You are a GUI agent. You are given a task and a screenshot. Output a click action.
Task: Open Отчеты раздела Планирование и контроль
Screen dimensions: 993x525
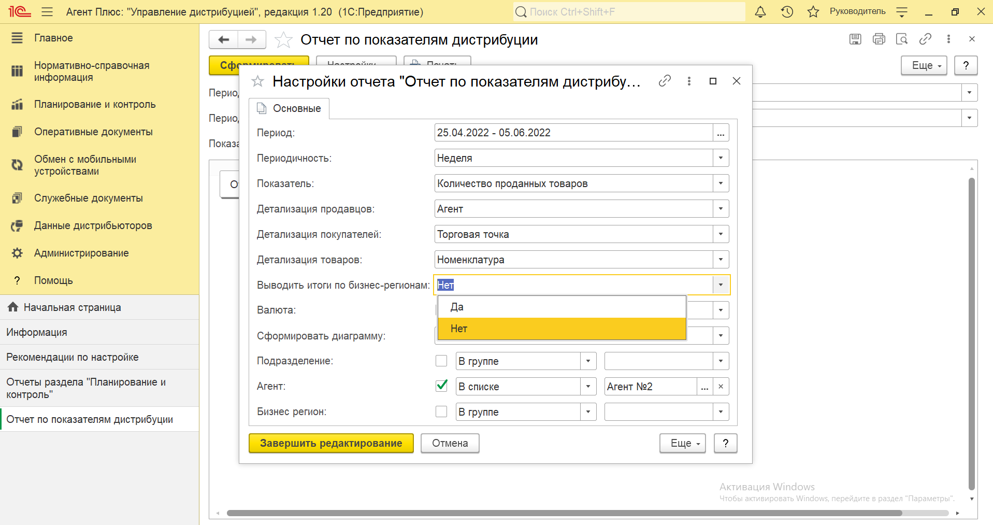[x=99, y=388]
